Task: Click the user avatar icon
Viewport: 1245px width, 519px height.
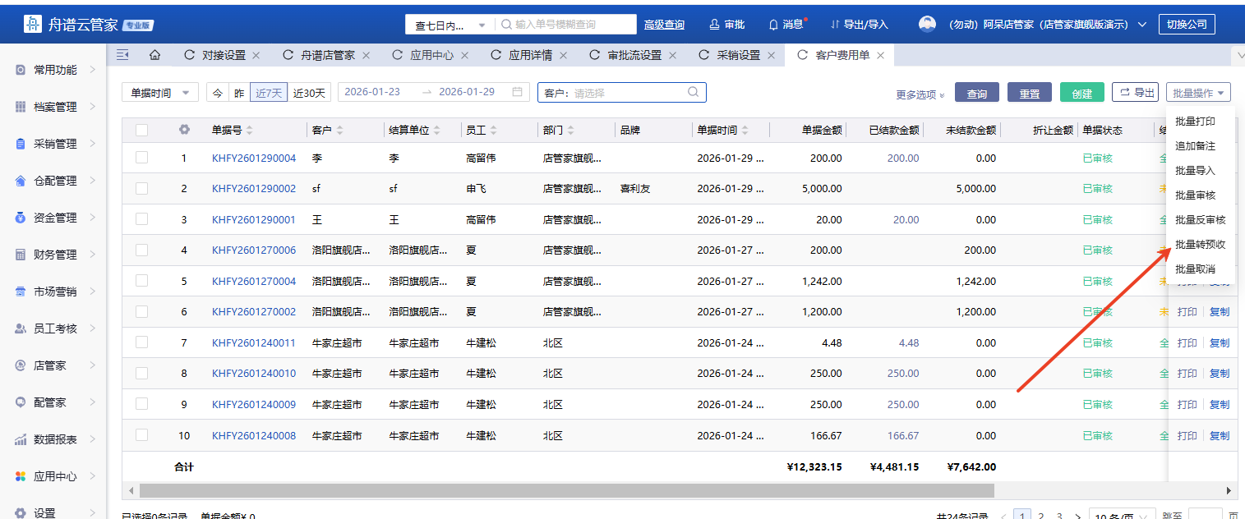Action: pos(927,25)
